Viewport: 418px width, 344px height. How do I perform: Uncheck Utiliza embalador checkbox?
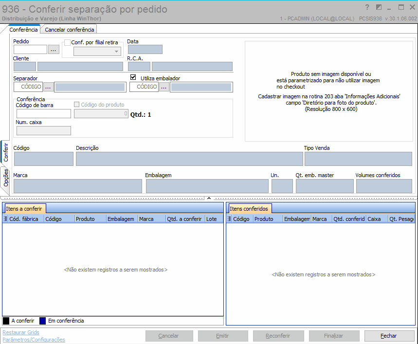(133, 77)
